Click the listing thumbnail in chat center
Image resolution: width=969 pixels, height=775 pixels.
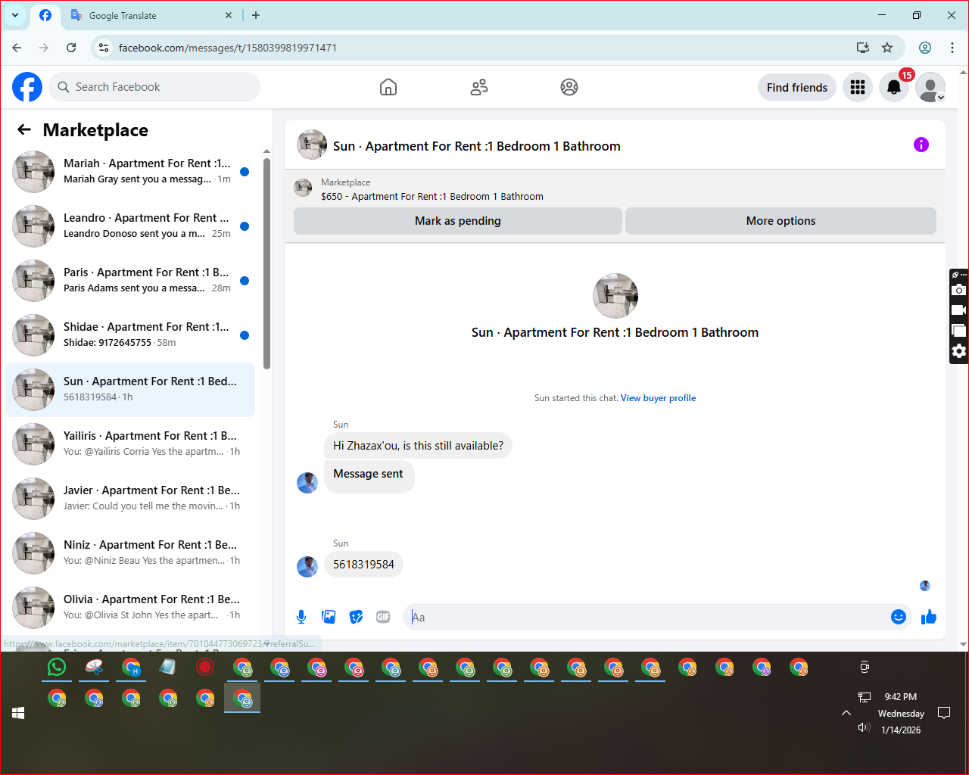coord(615,296)
